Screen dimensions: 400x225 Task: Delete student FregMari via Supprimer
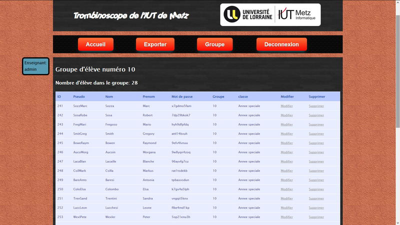[316, 124]
